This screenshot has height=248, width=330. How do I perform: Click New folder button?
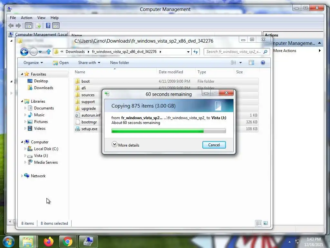pyautogui.click(x=120, y=63)
